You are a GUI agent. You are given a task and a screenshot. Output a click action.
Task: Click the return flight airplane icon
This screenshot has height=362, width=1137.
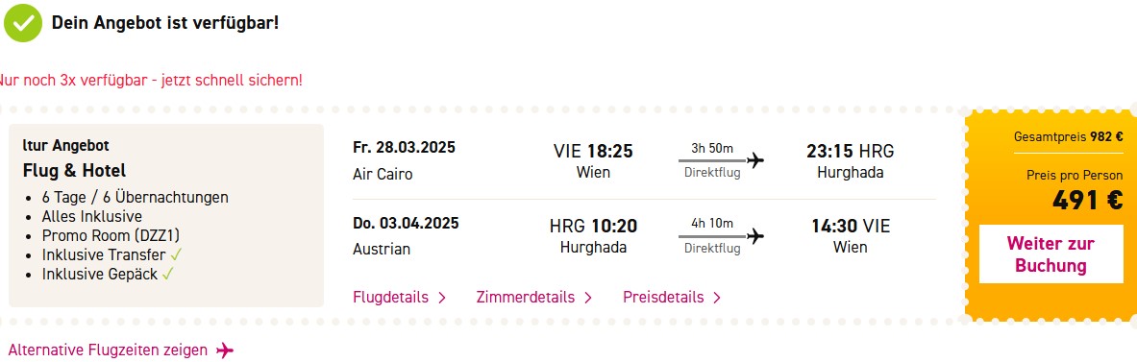click(755, 236)
